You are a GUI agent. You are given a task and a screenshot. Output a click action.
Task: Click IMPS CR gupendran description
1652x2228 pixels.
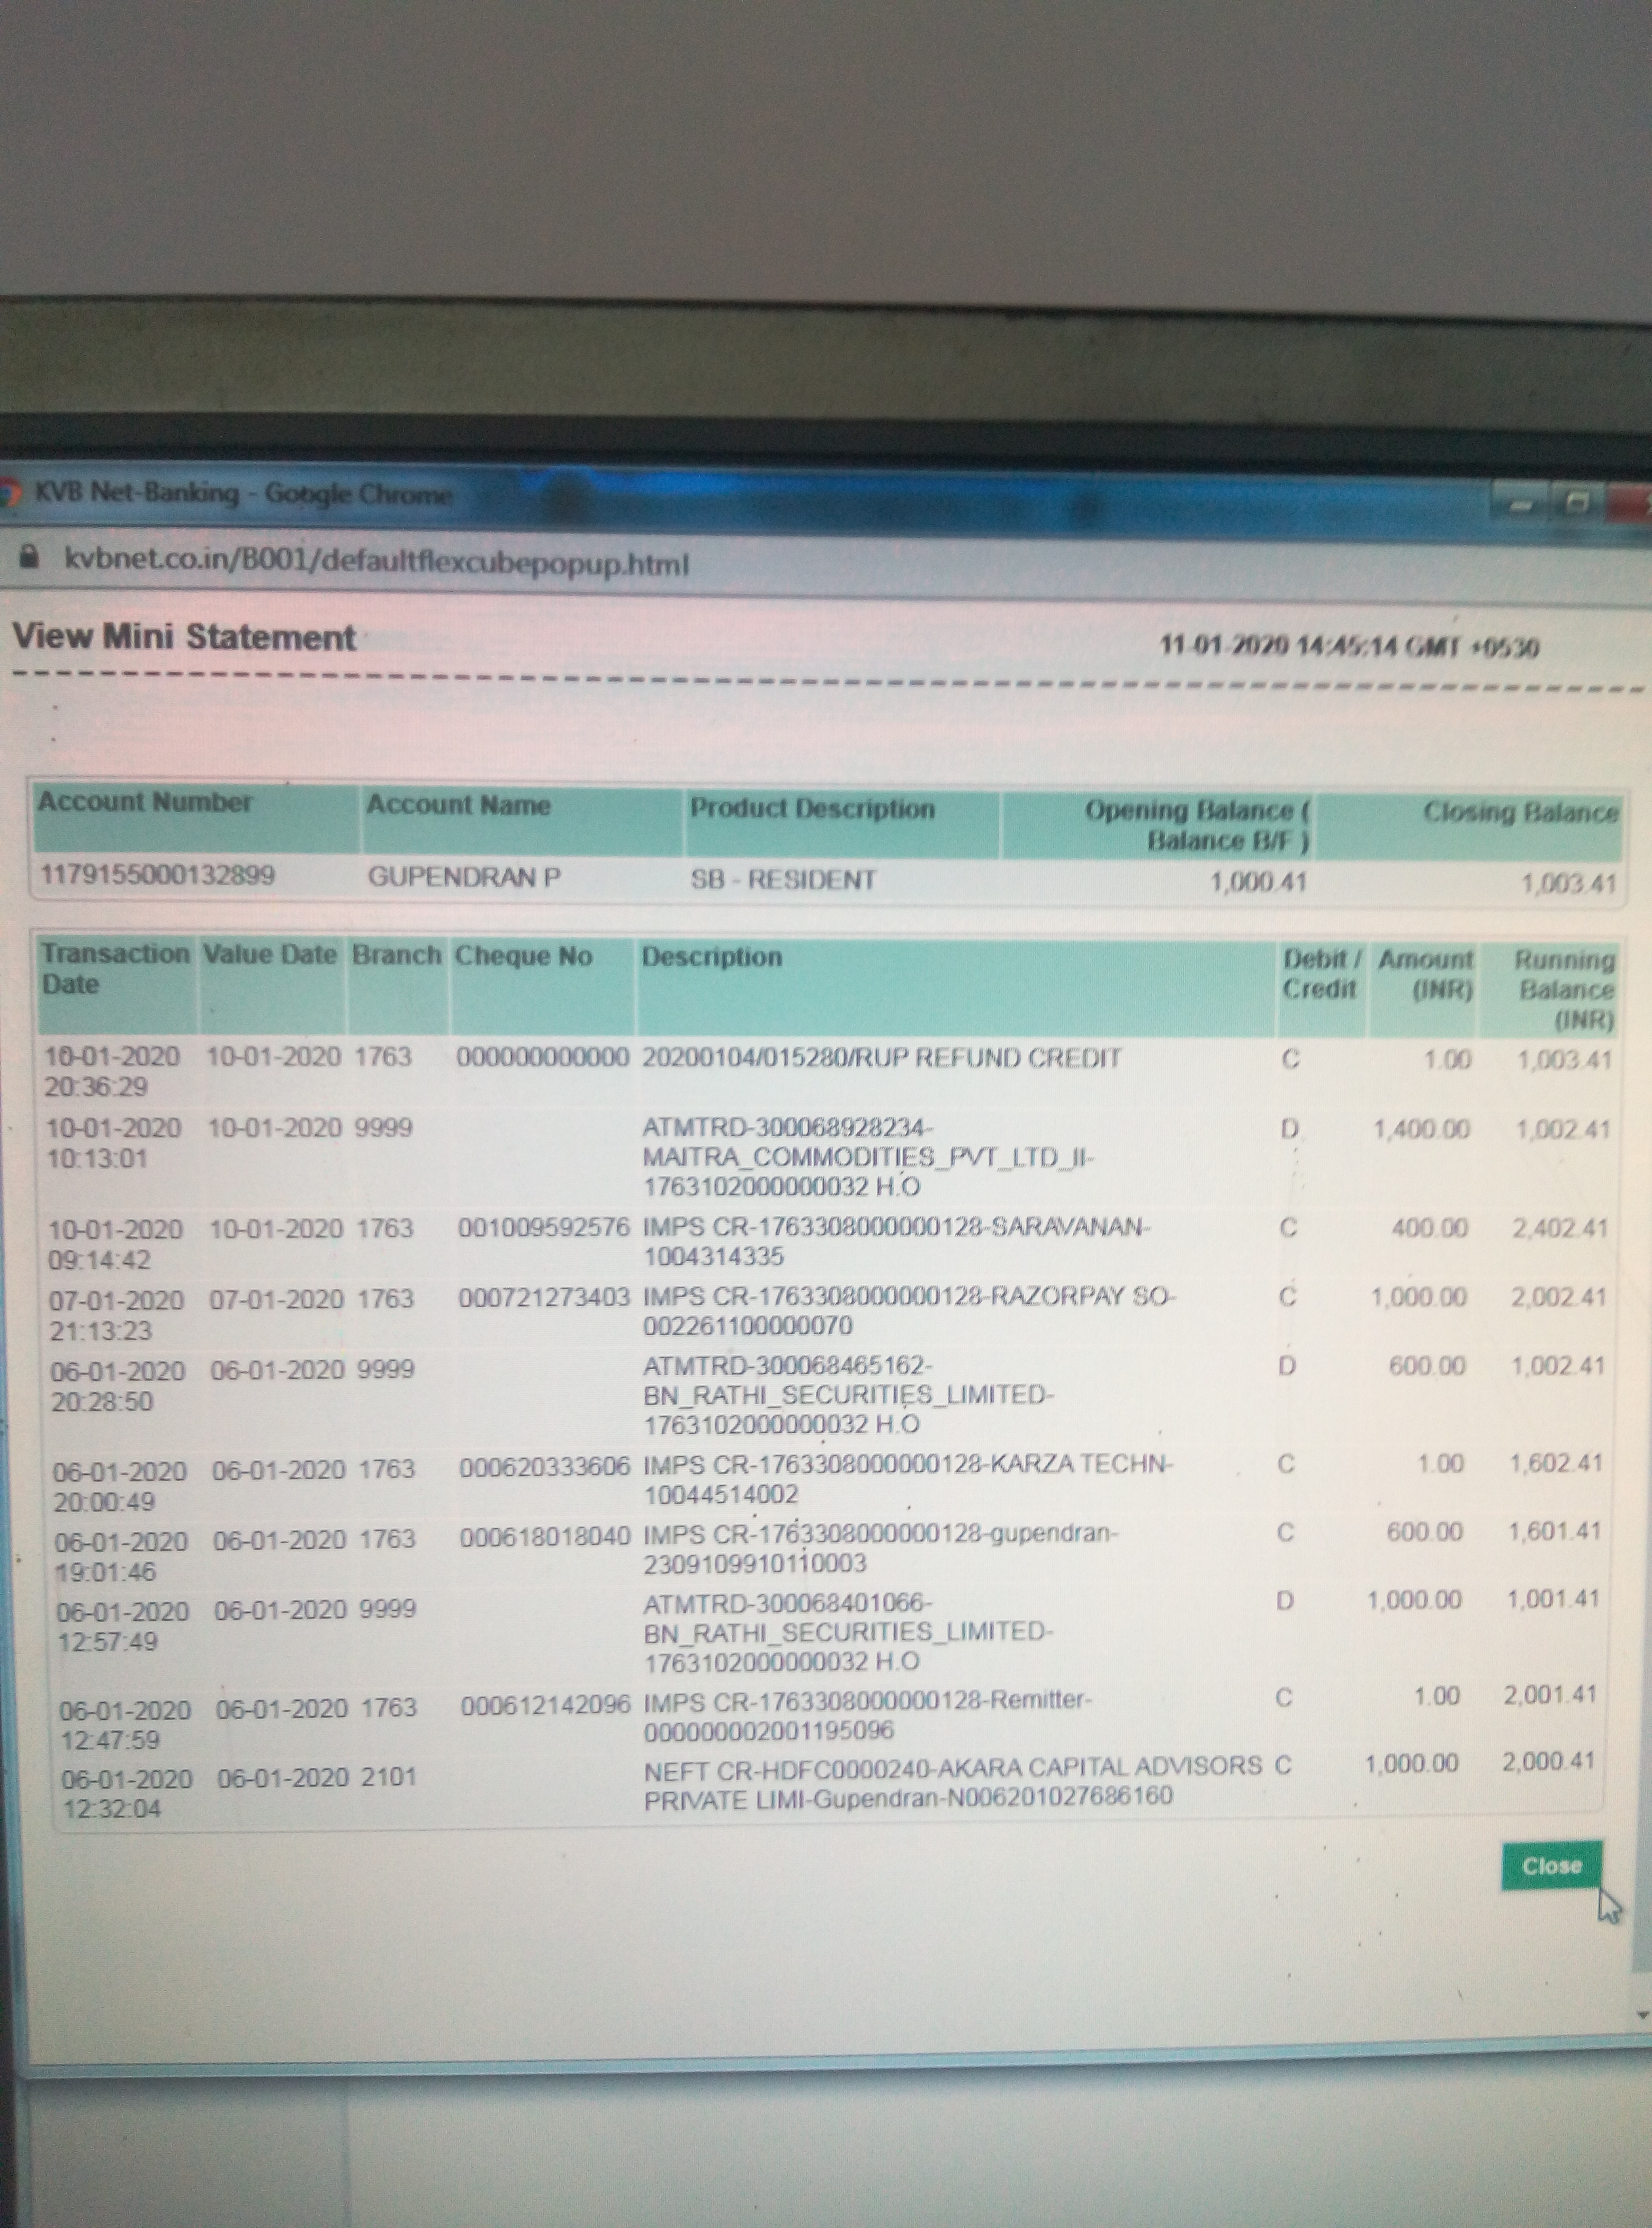[x=881, y=1548]
